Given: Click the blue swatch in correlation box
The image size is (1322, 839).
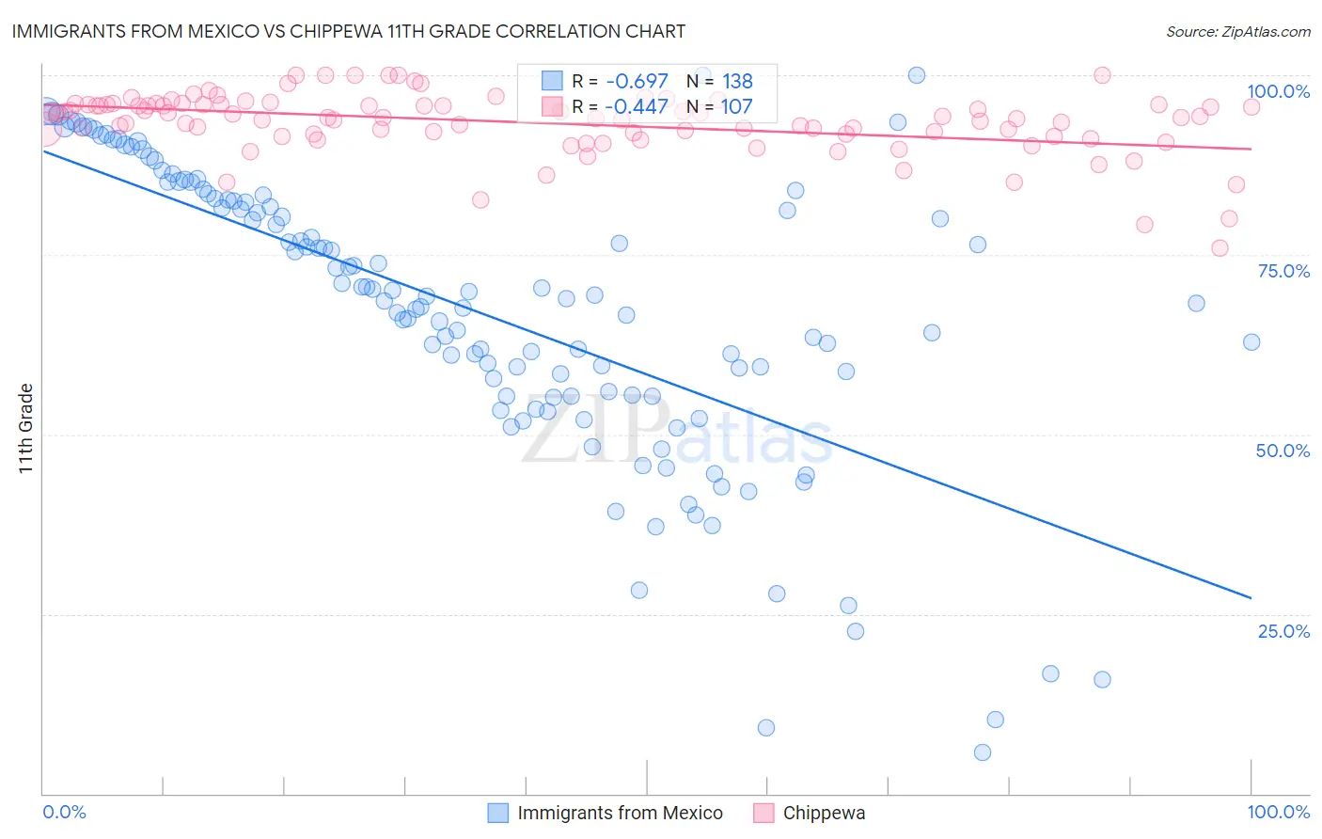Looking at the screenshot, I should (x=552, y=81).
